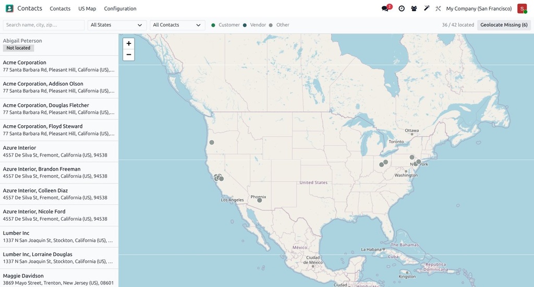Screen dimensions: 534x287
Task: Select Acme Corporation, Floyd Steward
Action: coord(59,130)
